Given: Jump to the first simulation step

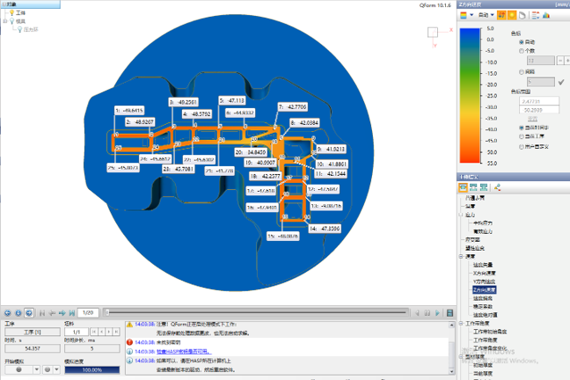Looking at the screenshot, I should click(x=40, y=312).
